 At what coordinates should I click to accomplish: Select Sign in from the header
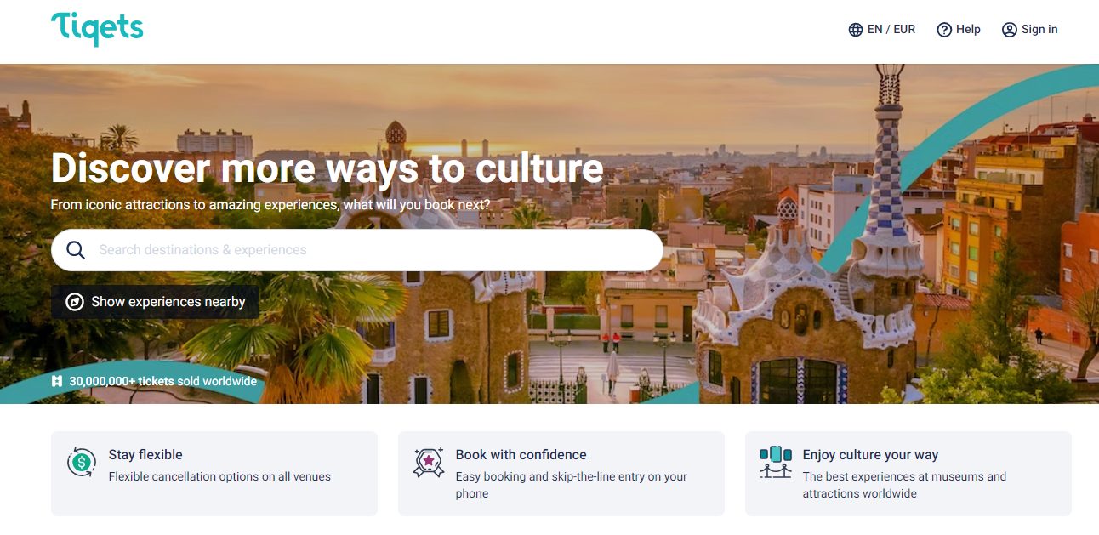1030,30
